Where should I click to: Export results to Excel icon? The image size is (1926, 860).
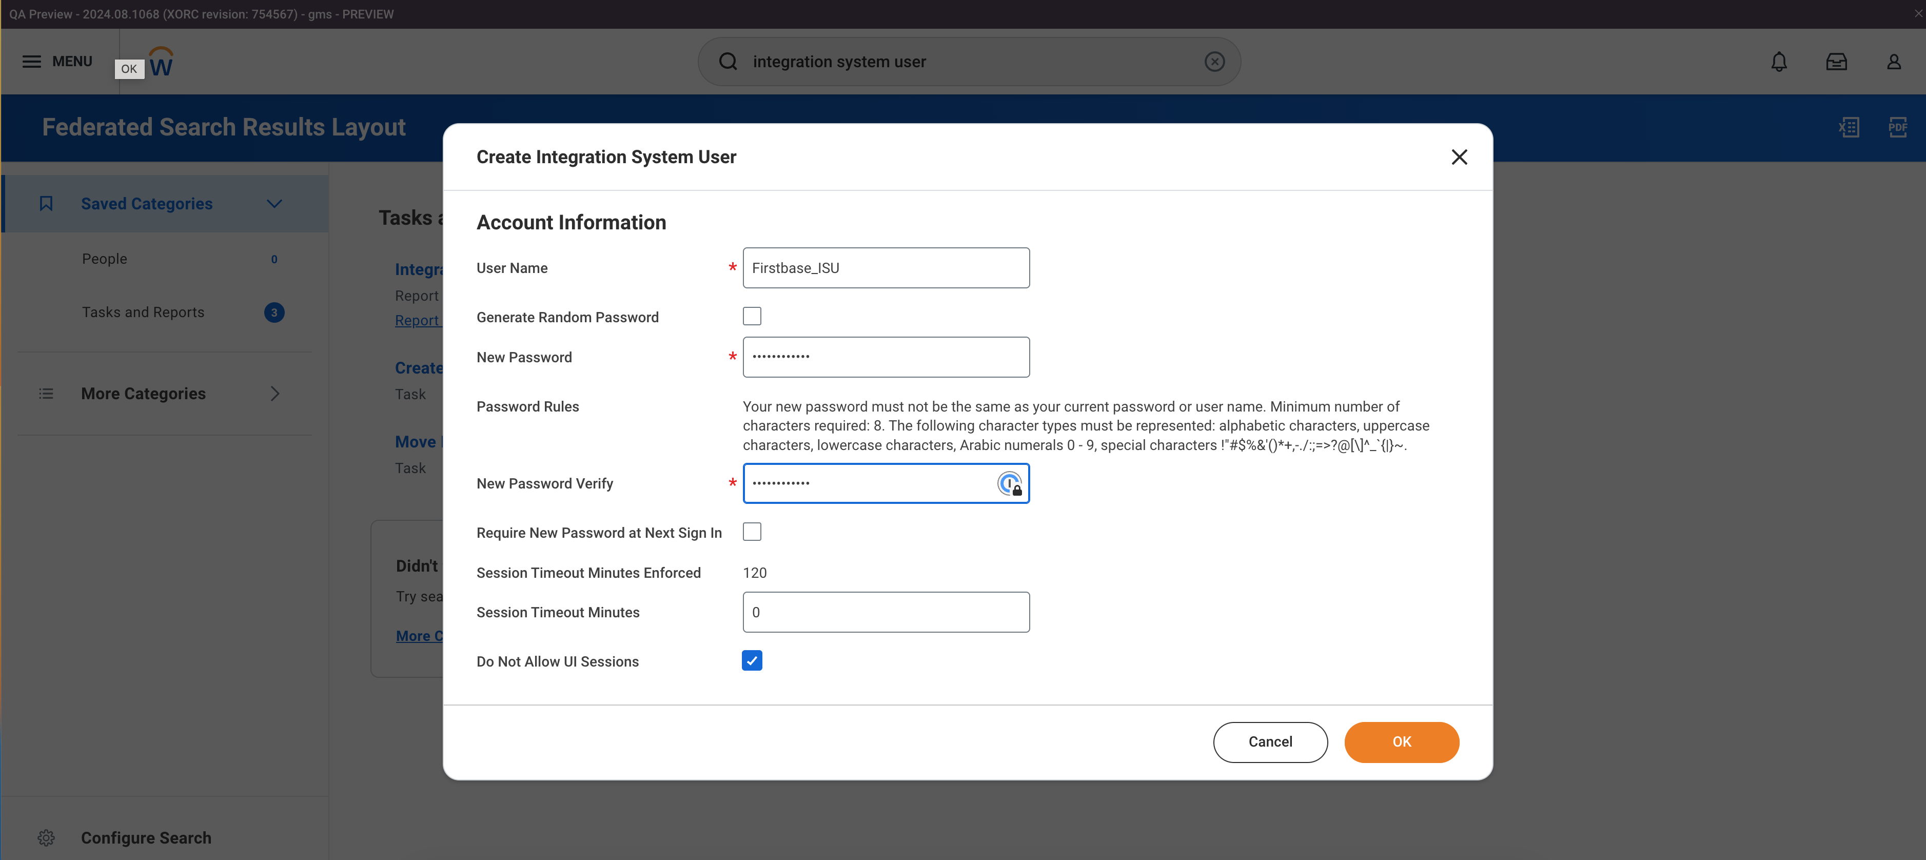(1849, 127)
